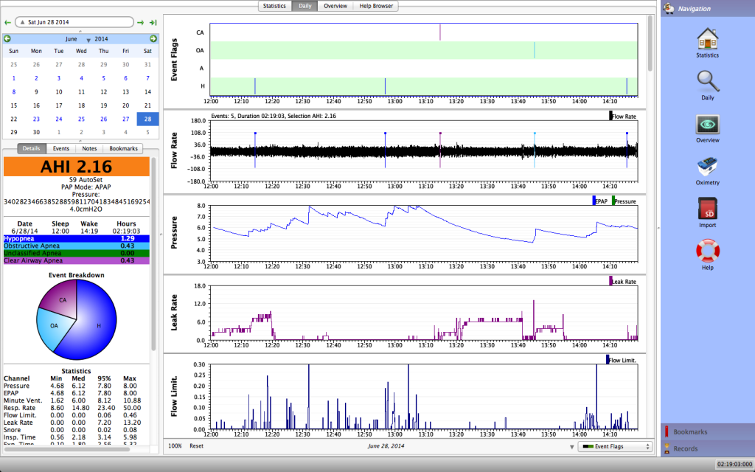
Task: Expand the Bookmarks panel below Navigation
Action: 689,431
